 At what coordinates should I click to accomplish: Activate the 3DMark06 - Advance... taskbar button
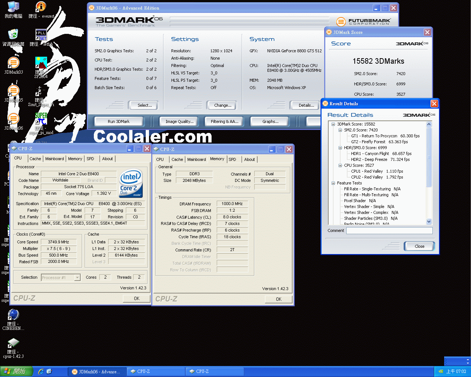click(97, 371)
